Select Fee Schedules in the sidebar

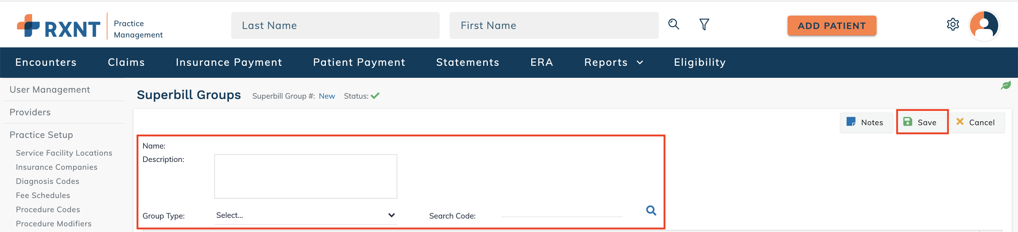point(43,195)
